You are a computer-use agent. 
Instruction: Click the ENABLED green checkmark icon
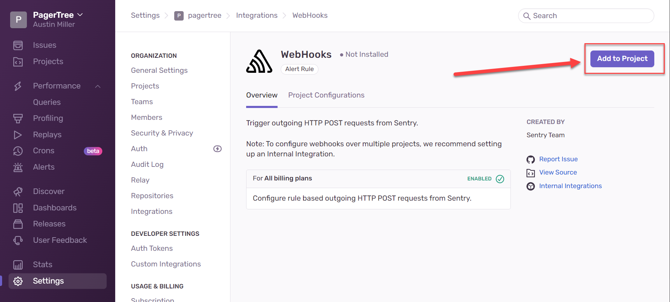[x=500, y=179]
